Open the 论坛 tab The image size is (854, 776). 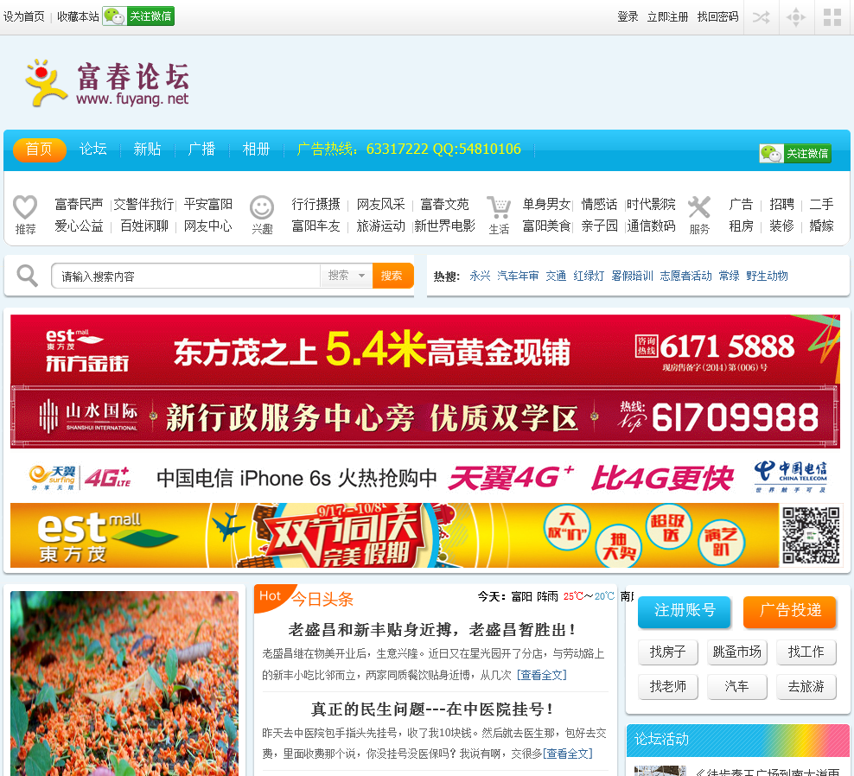pos(93,149)
